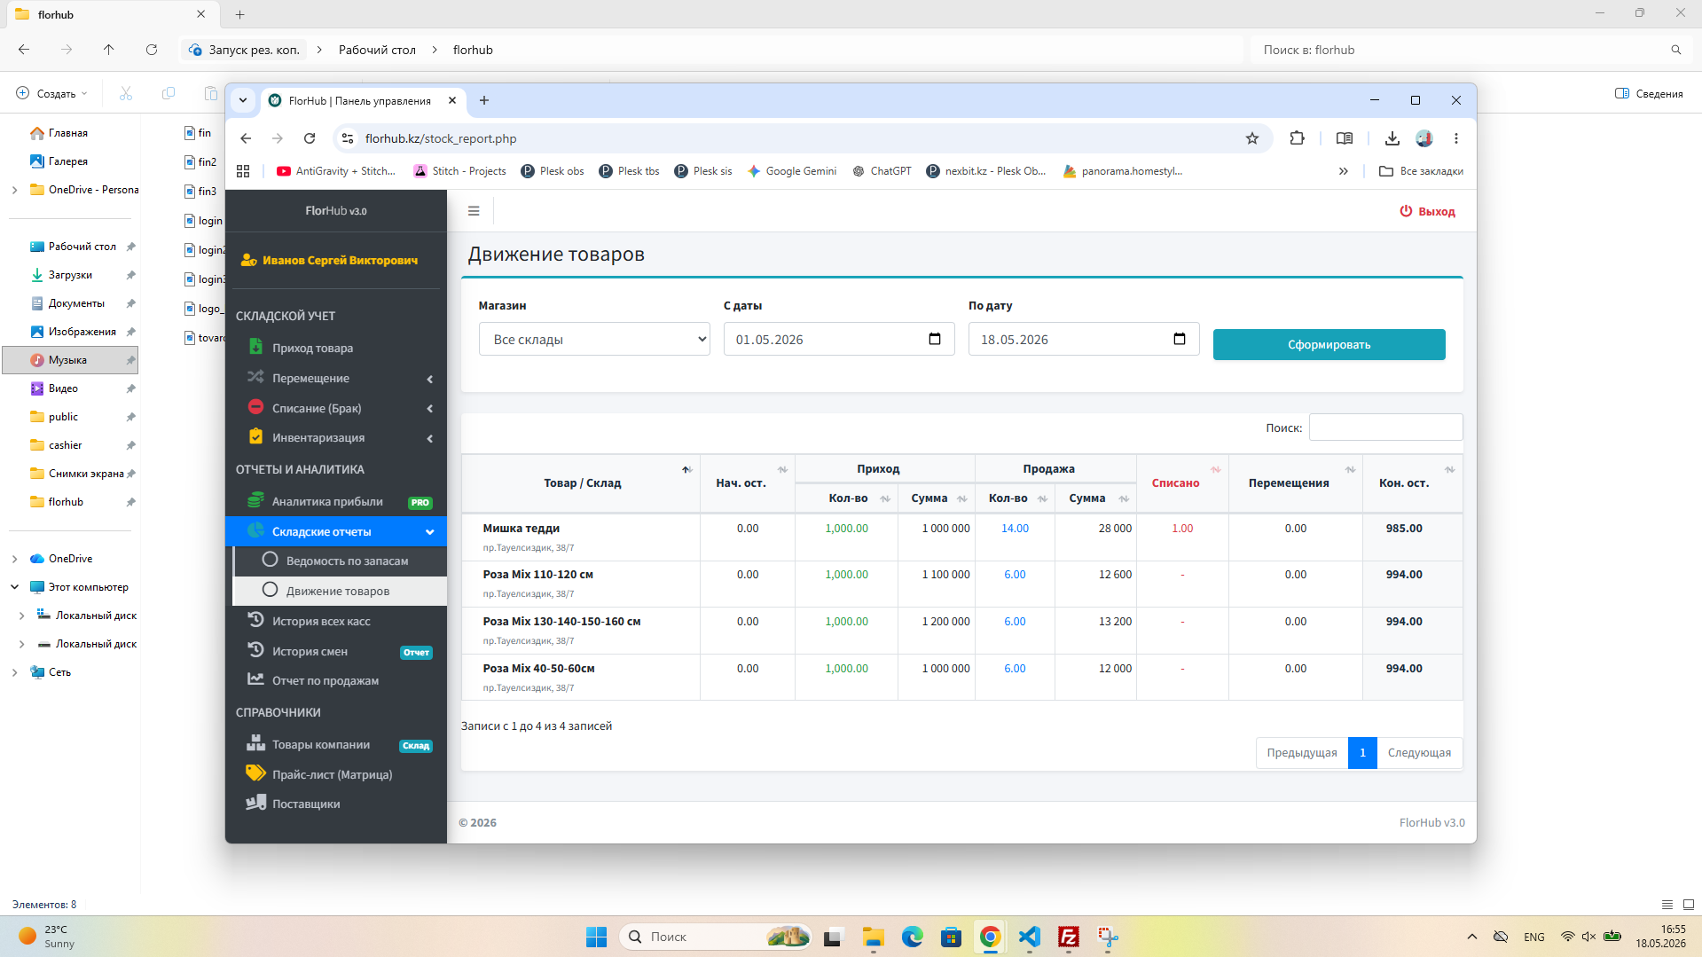Collapse Этот компьютер tree node in Explorer
The height and width of the screenshot is (957, 1702).
[14, 587]
